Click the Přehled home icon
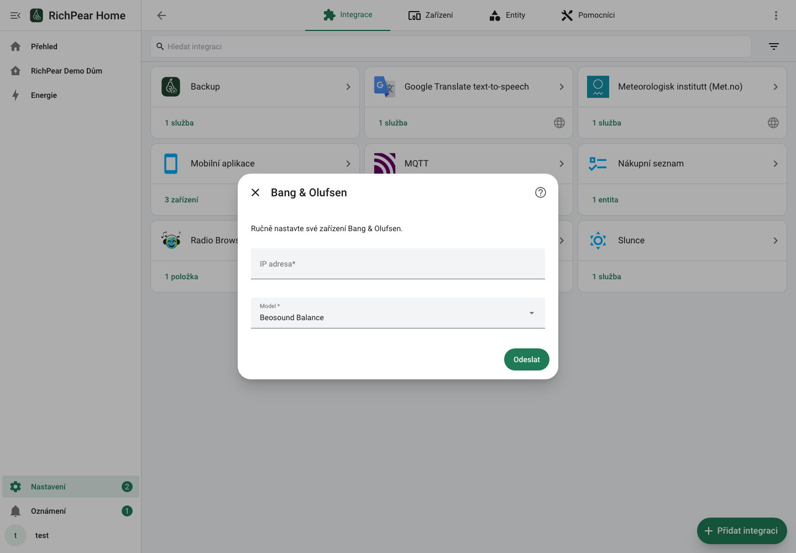This screenshot has width=796, height=553. [x=15, y=46]
